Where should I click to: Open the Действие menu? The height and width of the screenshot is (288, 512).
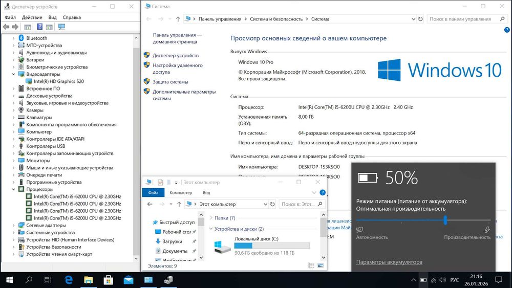pos(32,17)
